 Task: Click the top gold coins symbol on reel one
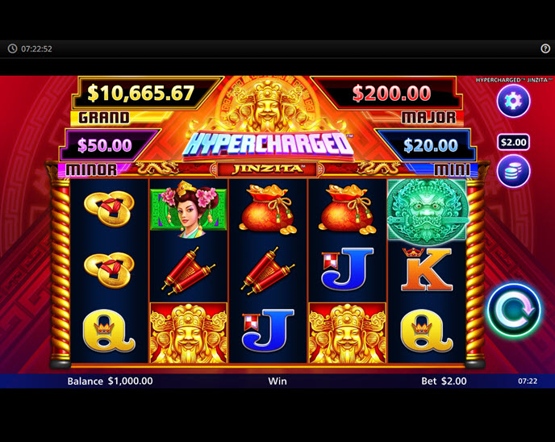point(110,210)
